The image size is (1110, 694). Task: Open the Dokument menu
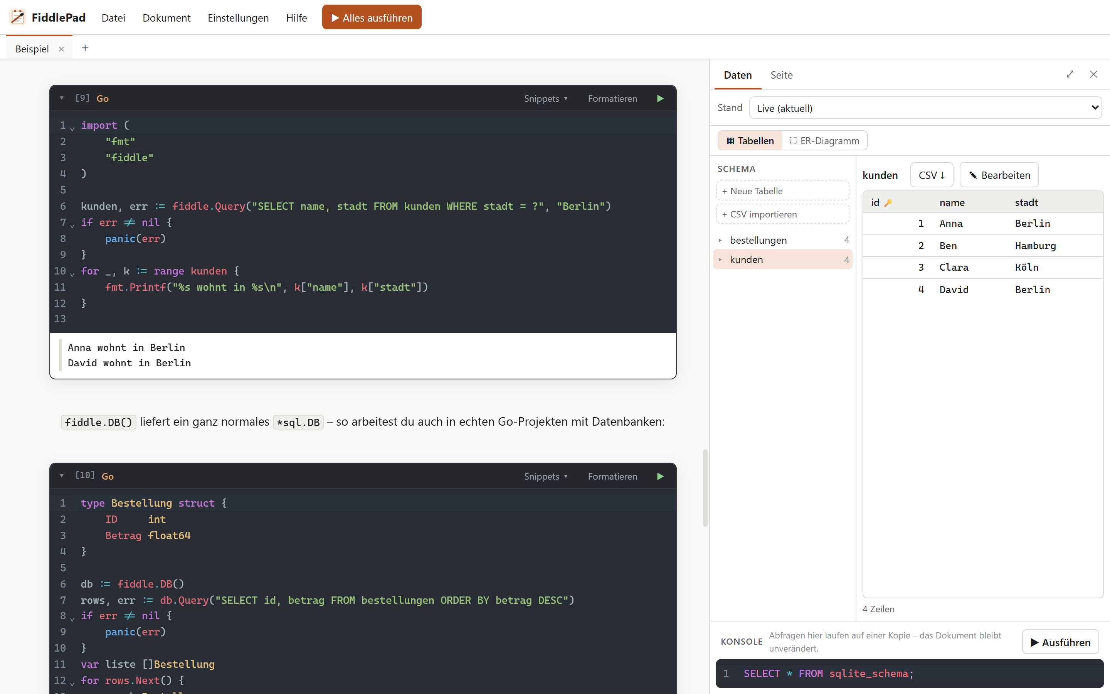pyautogui.click(x=166, y=18)
